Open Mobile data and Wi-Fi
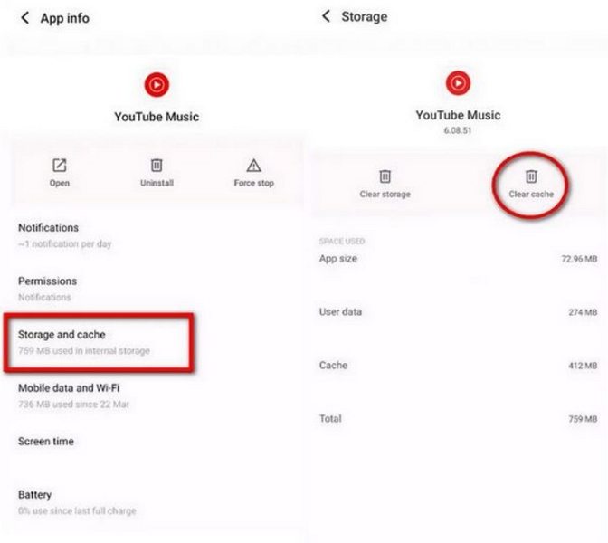 (x=155, y=395)
